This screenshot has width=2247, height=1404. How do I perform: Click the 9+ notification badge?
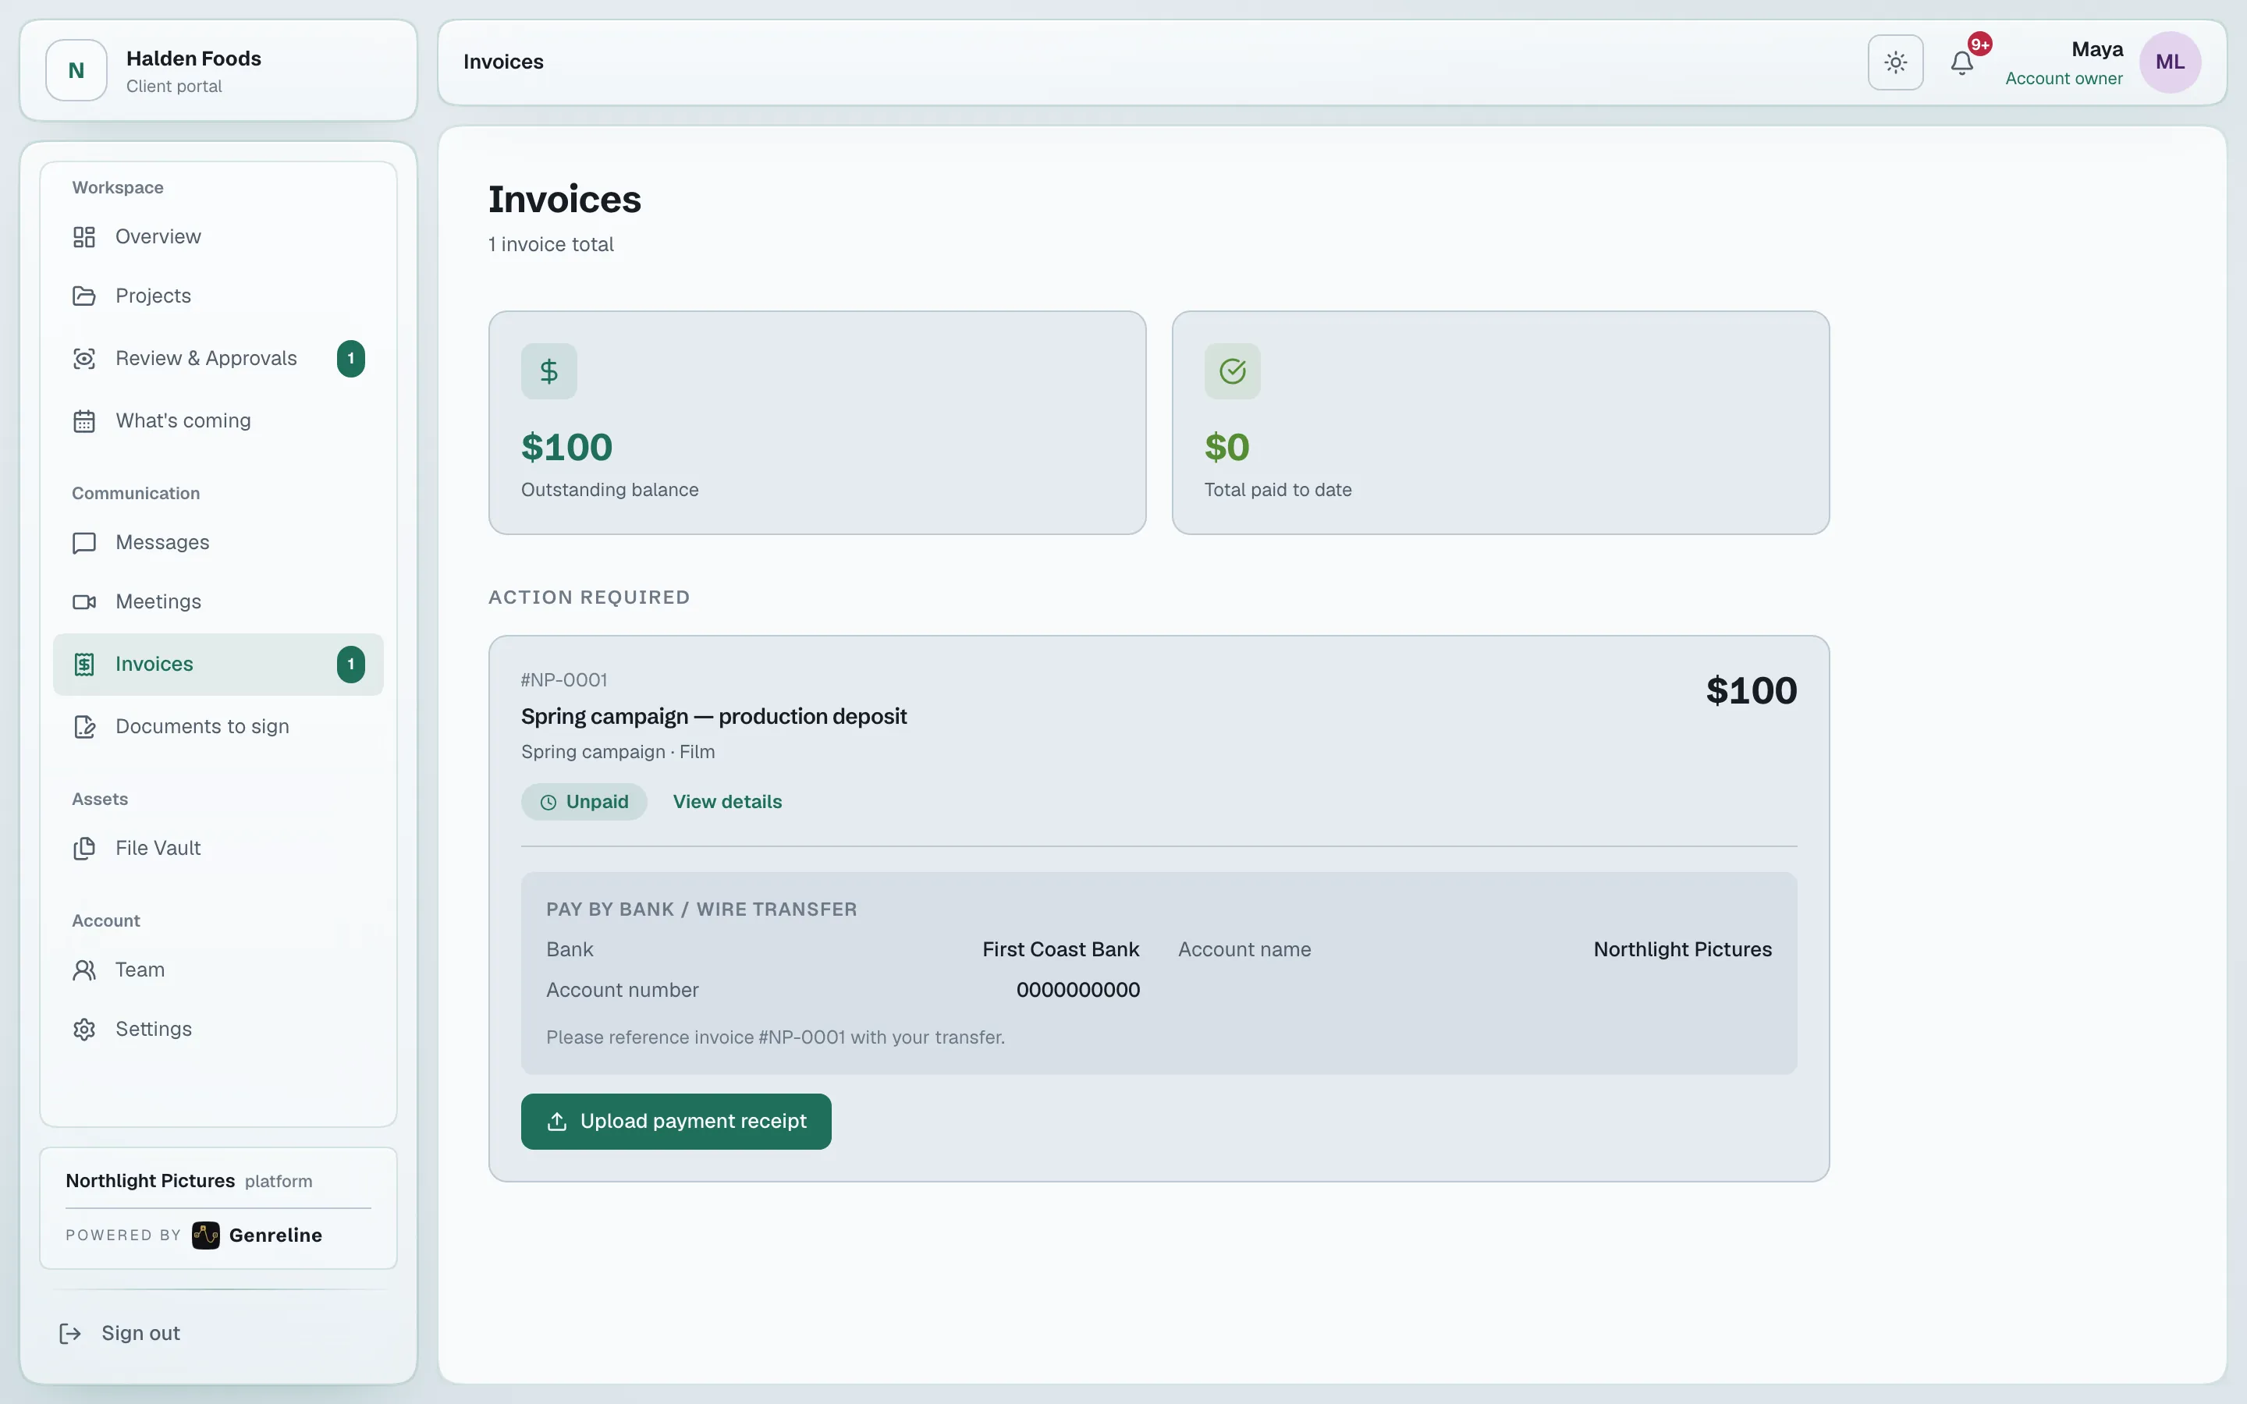[1979, 44]
